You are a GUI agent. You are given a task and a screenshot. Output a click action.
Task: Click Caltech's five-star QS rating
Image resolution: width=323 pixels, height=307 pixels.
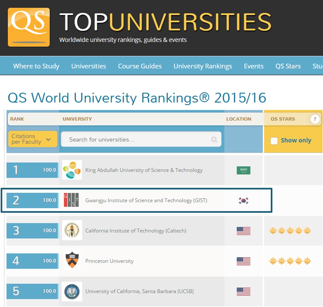(290, 231)
